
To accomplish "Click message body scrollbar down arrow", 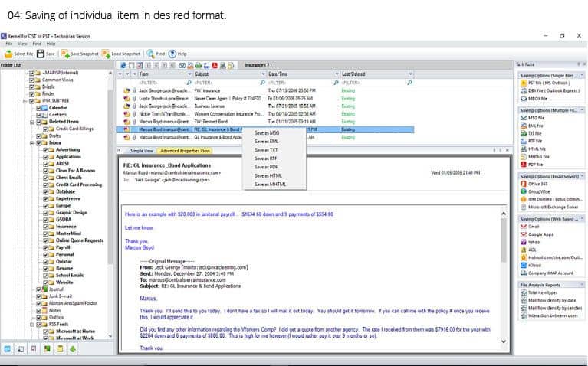I will point(503,341).
